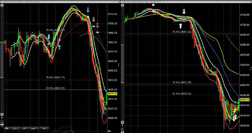Select white up arrow near 4690 on right chart
Image resolution: width=252 pixels, height=133 pixels.
click(x=181, y=25)
